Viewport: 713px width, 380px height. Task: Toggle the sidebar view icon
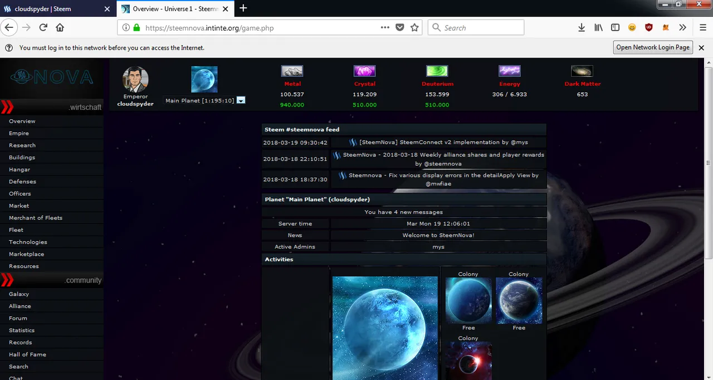[615, 27]
